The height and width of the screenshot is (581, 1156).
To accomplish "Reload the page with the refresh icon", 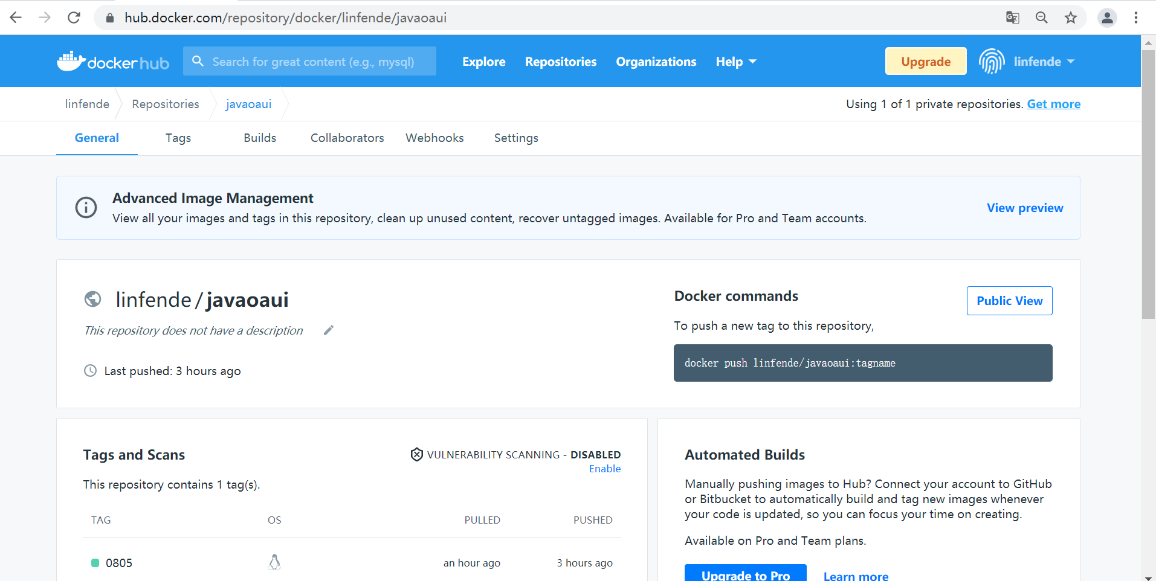I will point(74,18).
